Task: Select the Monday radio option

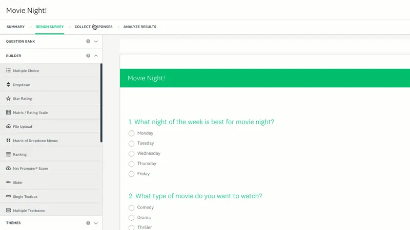Action: click(x=132, y=133)
